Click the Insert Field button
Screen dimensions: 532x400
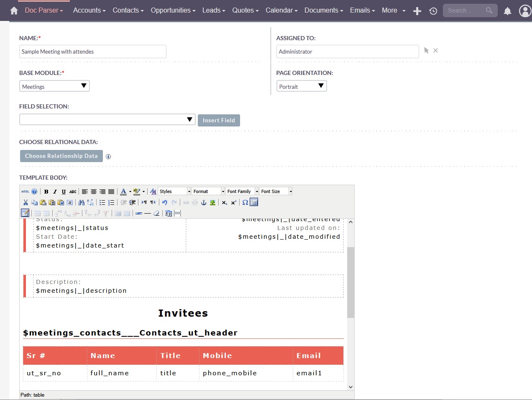[x=219, y=120]
